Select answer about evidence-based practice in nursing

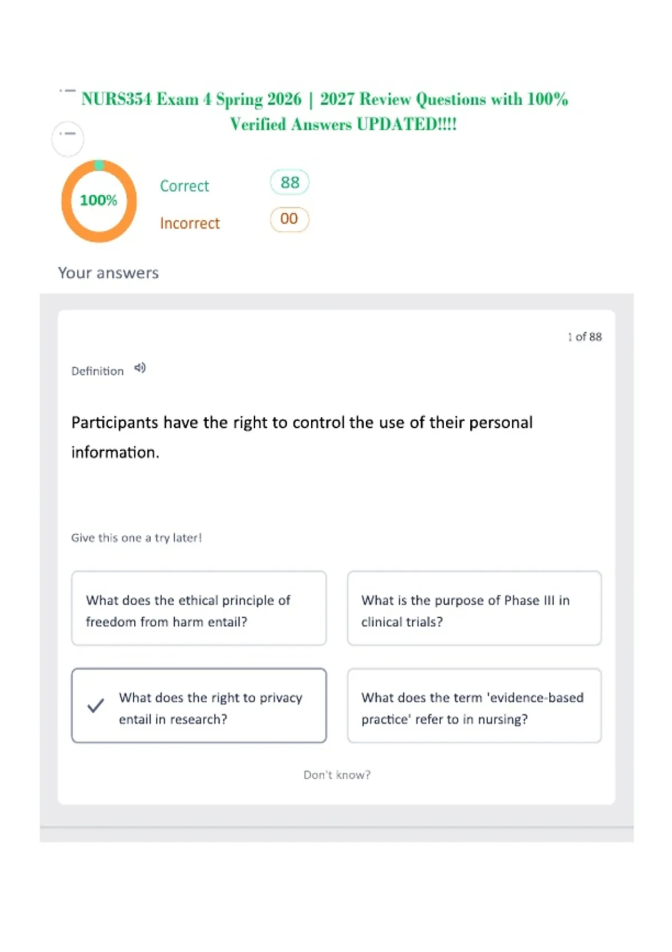tap(474, 706)
